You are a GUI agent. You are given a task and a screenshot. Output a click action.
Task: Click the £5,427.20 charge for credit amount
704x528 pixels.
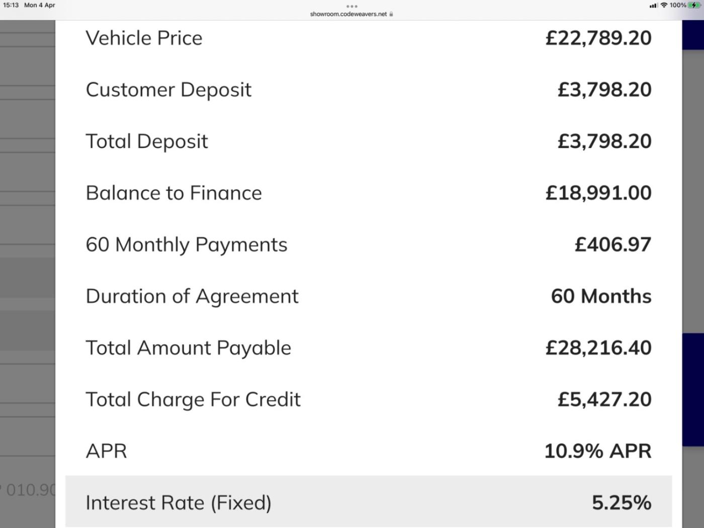coord(604,400)
